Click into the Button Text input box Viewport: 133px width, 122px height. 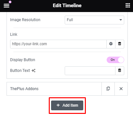[x=90, y=71]
